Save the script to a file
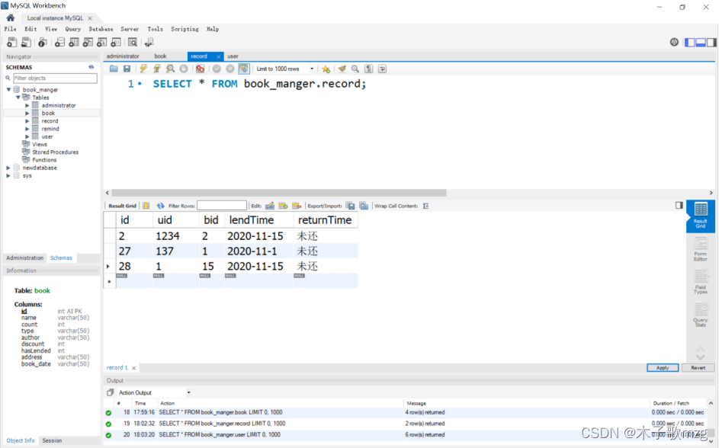This screenshot has width=719, height=448. pos(127,69)
